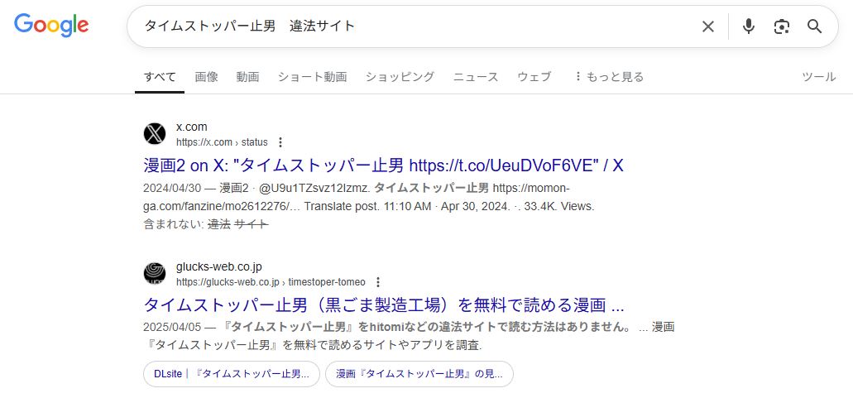Click the X.com favicon in the first result
This screenshot has height=398, width=853.
[x=155, y=134]
